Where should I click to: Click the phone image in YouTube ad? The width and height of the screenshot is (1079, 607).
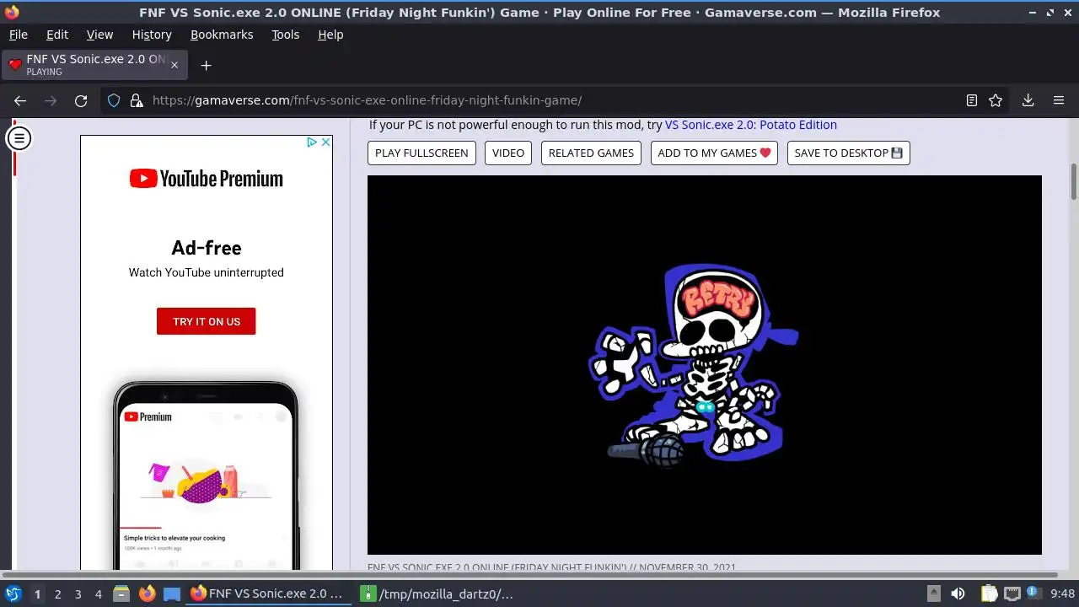tap(206, 476)
